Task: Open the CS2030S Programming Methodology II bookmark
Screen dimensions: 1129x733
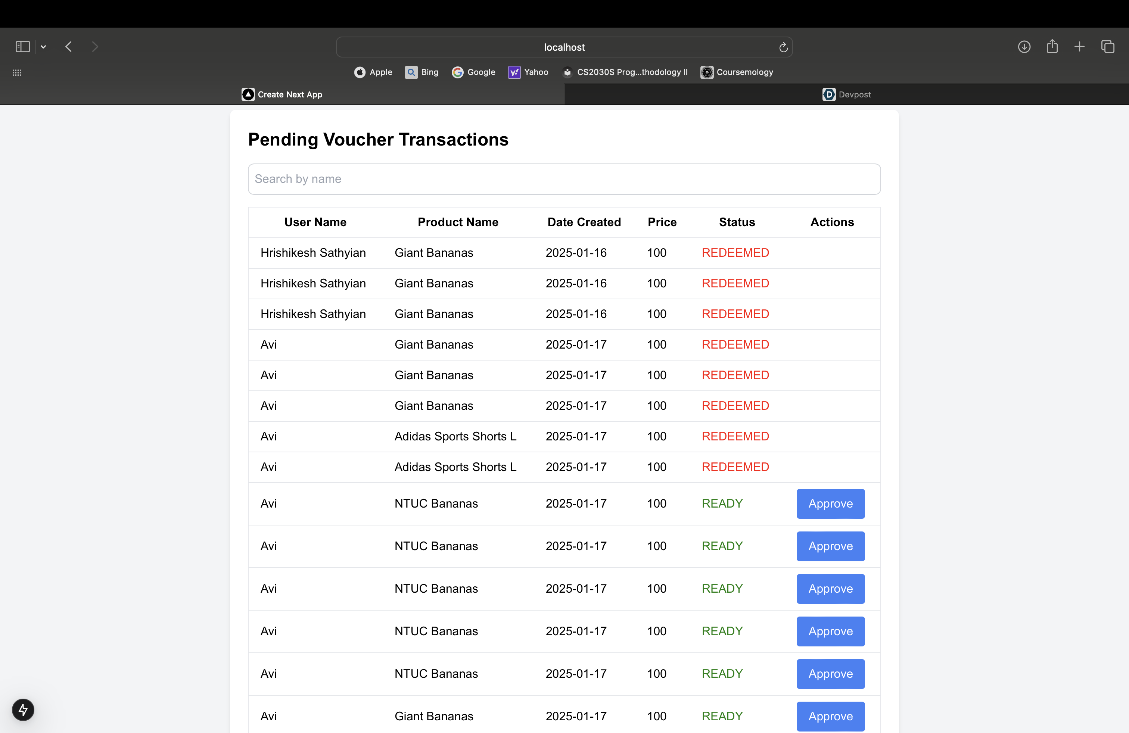Action: (625, 72)
